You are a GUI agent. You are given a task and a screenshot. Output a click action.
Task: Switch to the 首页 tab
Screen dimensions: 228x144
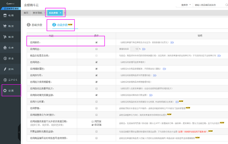26,13
